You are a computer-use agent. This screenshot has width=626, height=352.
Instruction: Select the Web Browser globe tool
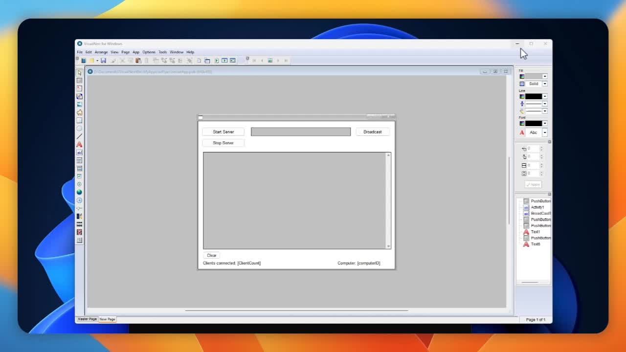(x=79, y=192)
